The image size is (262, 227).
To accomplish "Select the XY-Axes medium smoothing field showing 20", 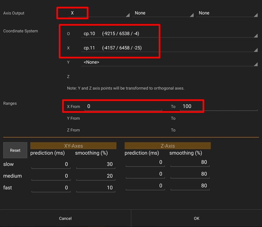I will click(96, 176).
